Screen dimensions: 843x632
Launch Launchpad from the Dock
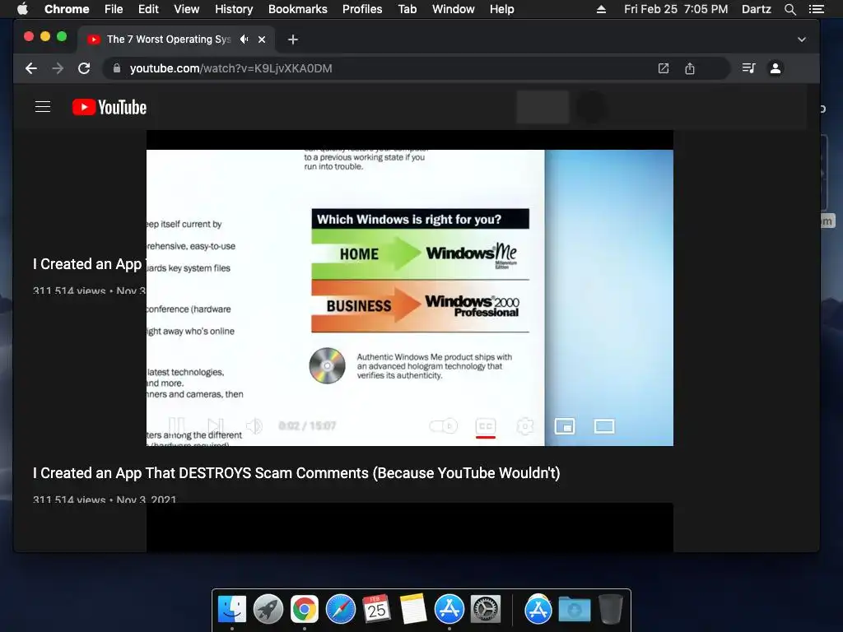(x=268, y=610)
